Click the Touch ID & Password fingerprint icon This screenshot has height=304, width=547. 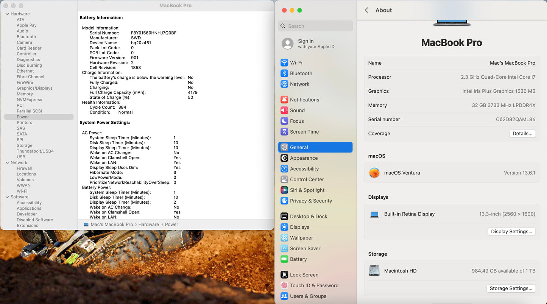[x=284, y=285]
